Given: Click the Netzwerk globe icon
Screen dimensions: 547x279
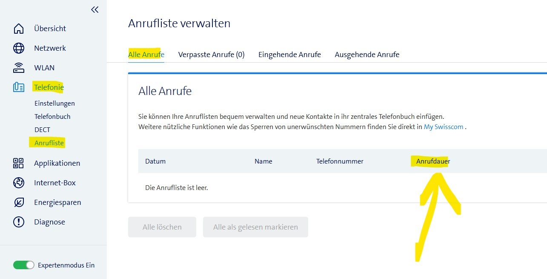Looking at the screenshot, I should [19, 48].
